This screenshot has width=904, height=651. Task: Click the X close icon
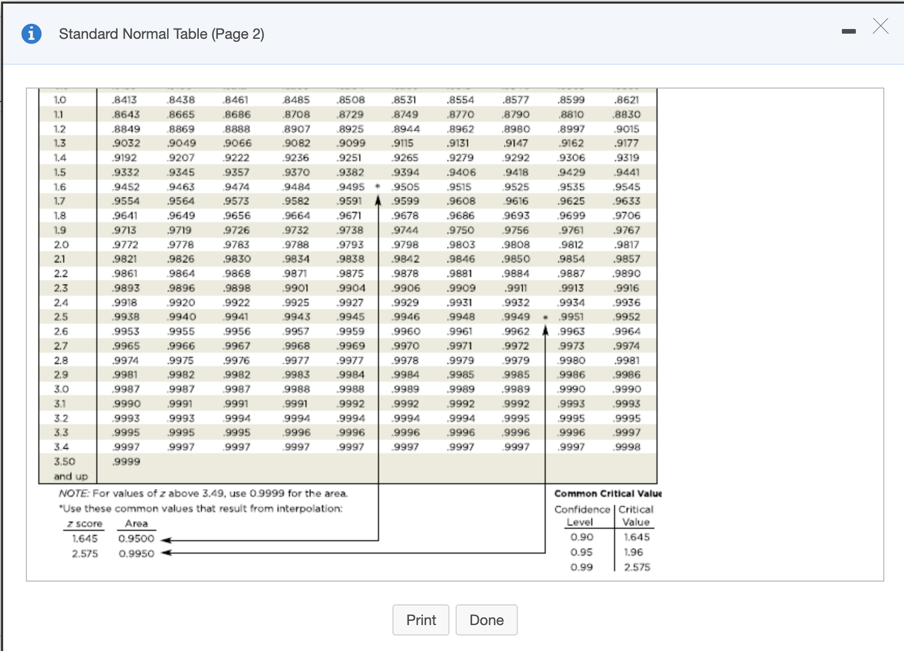click(x=881, y=27)
